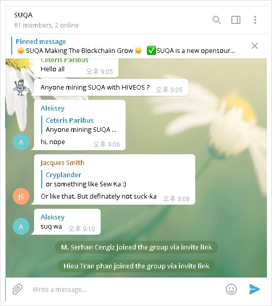Click Hieu Tran phan joined notice
This screenshot has height=306, width=272.
point(136,266)
